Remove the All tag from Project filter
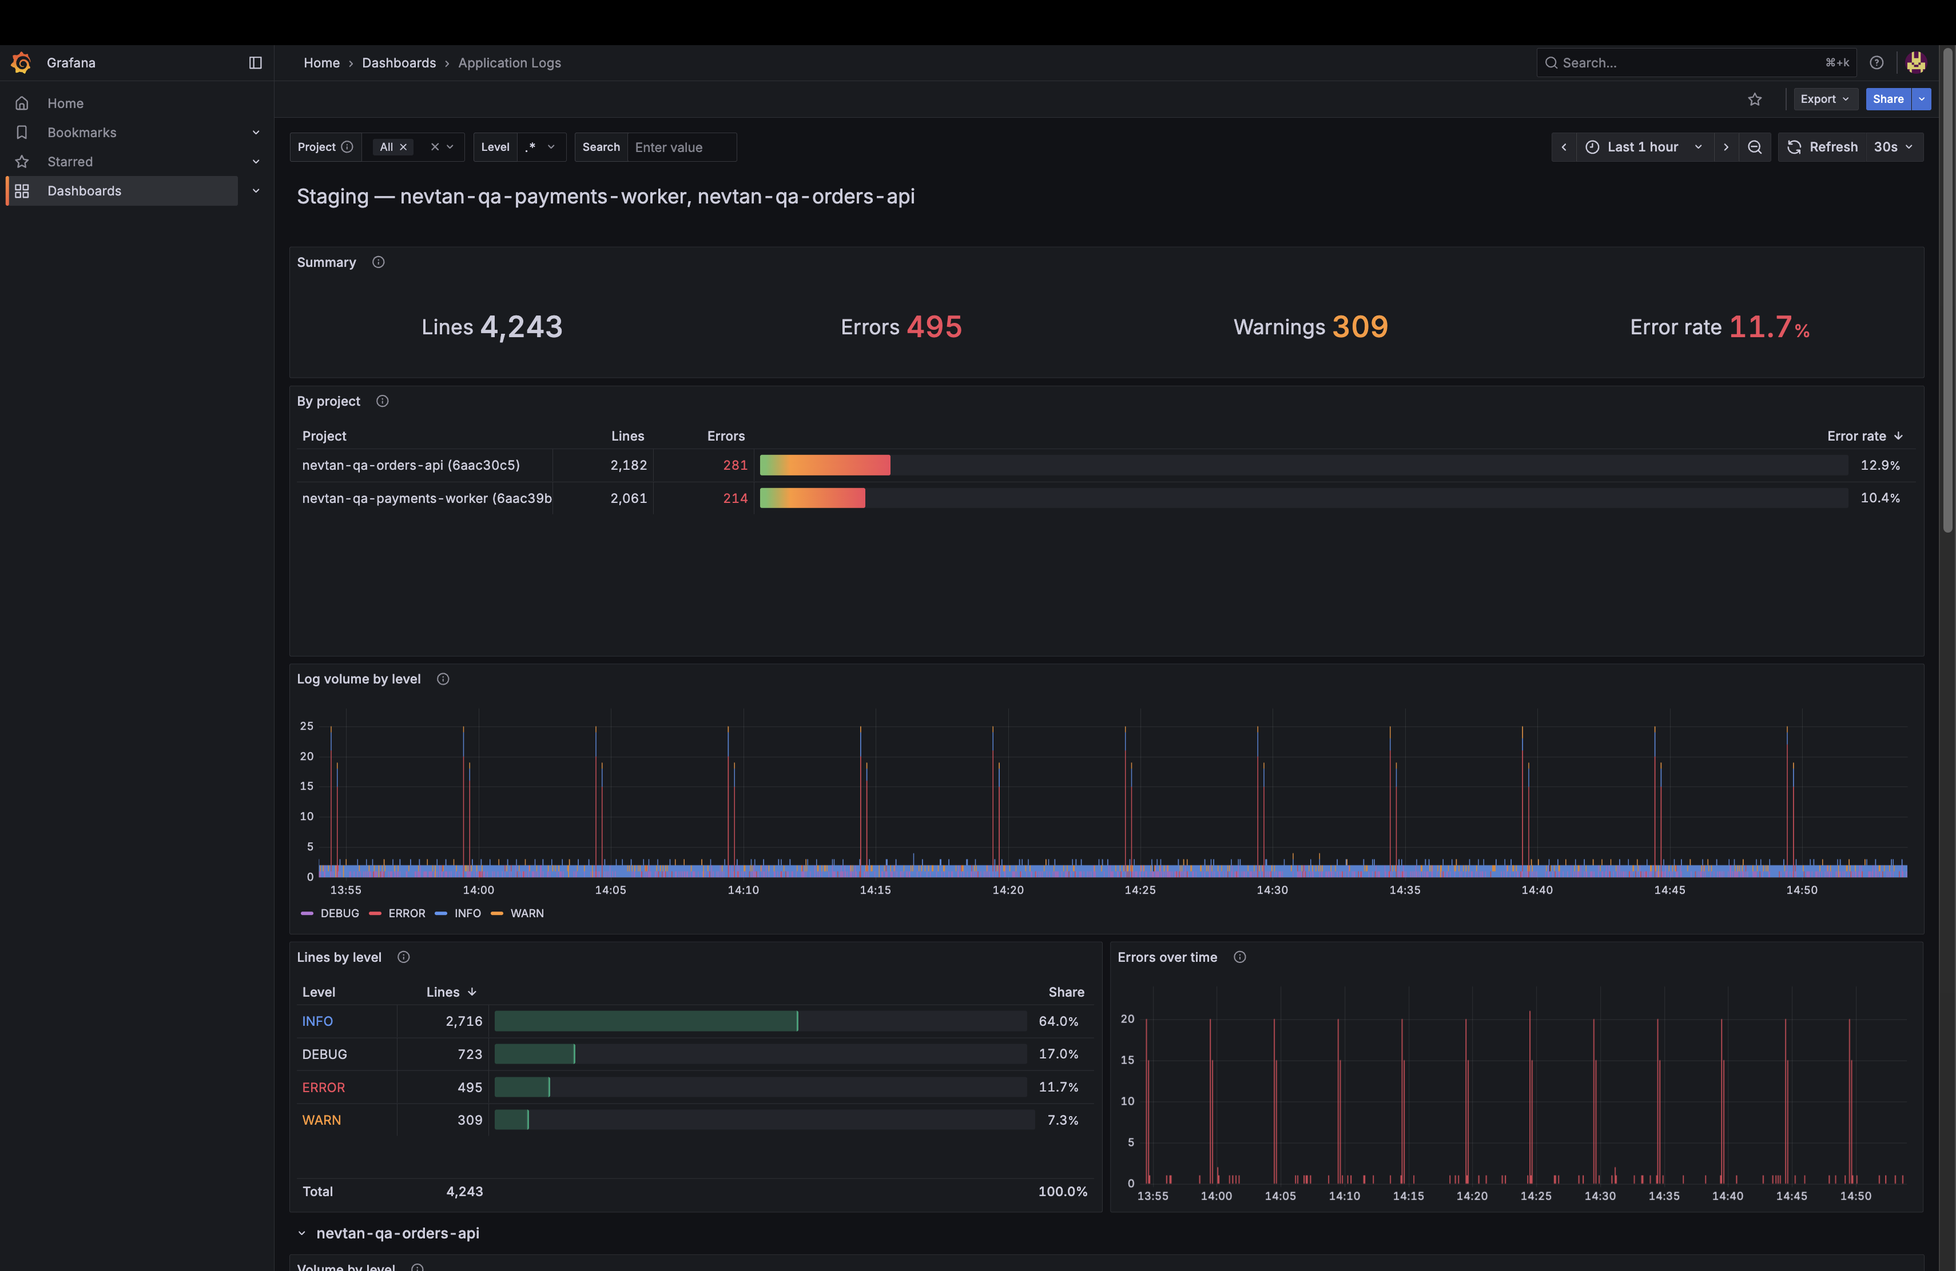The image size is (1956, 1271). click(404, 147)
